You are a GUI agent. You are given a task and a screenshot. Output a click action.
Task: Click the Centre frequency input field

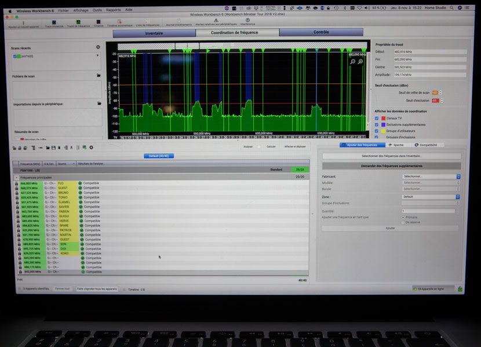pos(430,67)
